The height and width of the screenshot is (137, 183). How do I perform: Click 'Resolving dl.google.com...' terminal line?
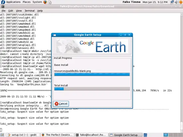point(26,72)
